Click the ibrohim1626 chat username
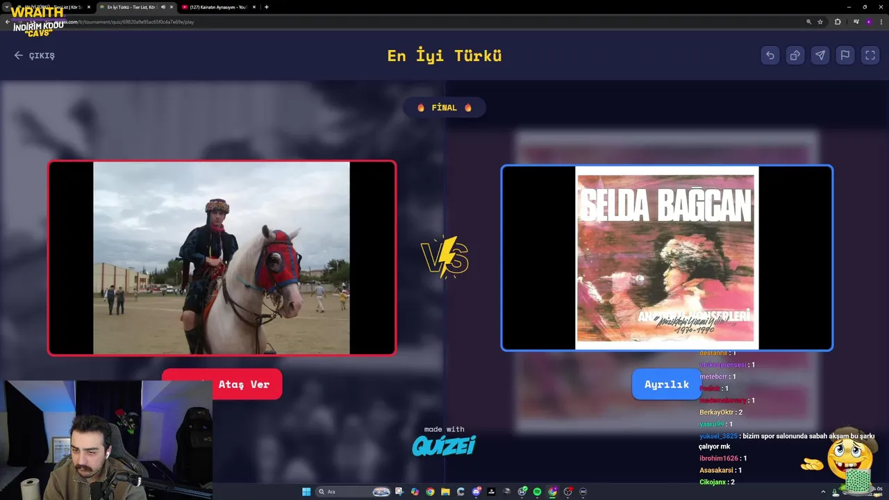 [718, 458]
